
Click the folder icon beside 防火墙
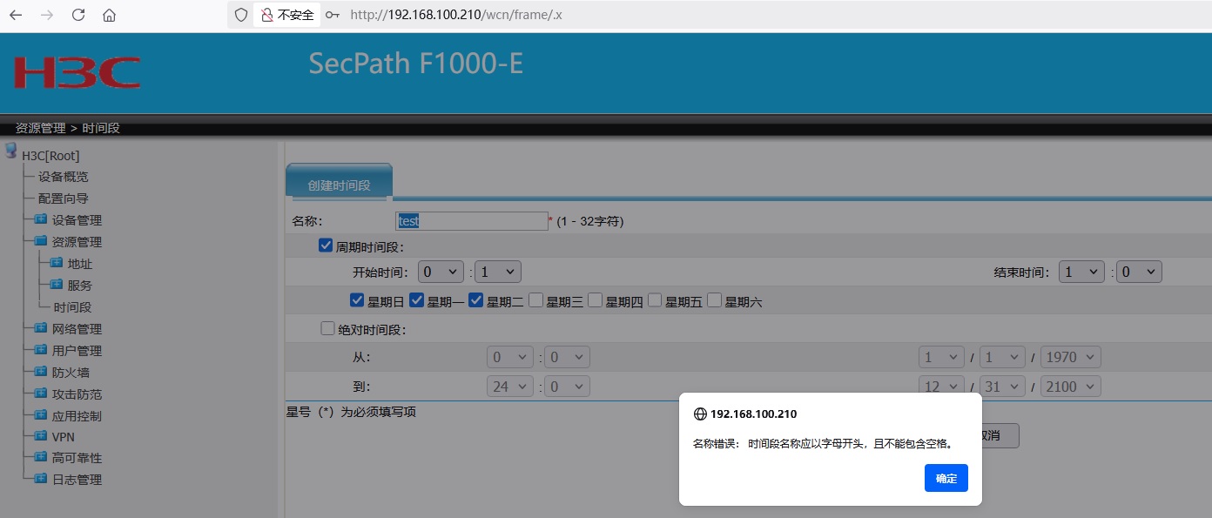[41, 372]
